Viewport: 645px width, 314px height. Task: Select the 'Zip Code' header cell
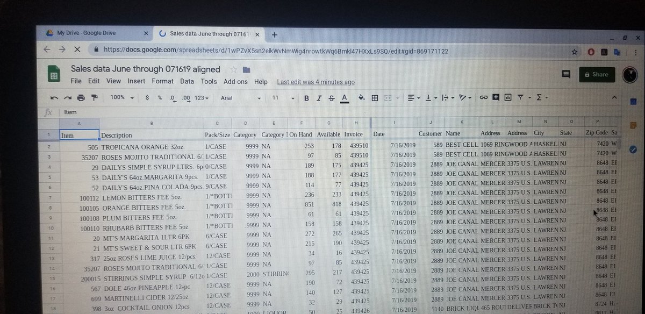coord(596,133)
